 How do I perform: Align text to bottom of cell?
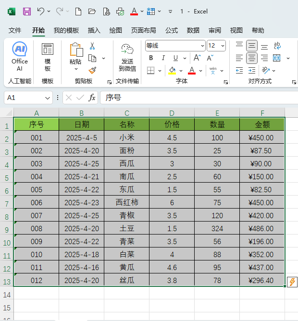pyautogui.click(x=264, y=47)
